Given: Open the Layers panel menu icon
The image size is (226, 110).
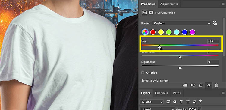Looking at the screenshot, I should (223, 93).
